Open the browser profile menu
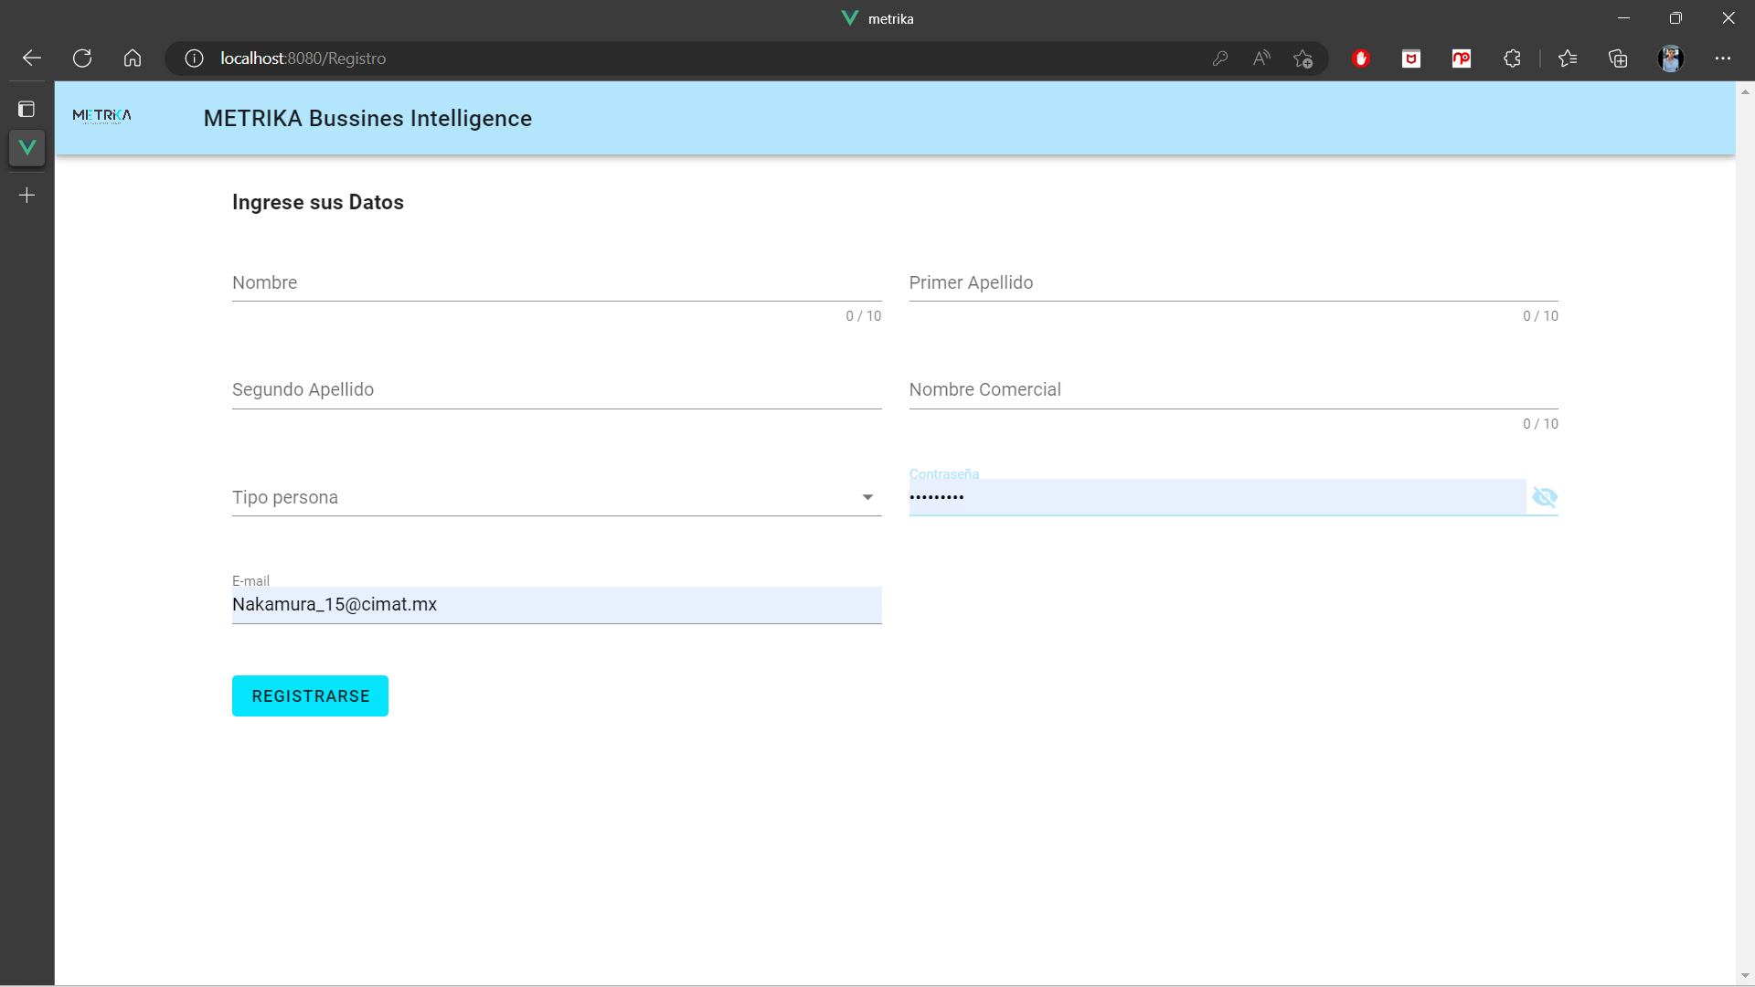 tap(1672, 58)
